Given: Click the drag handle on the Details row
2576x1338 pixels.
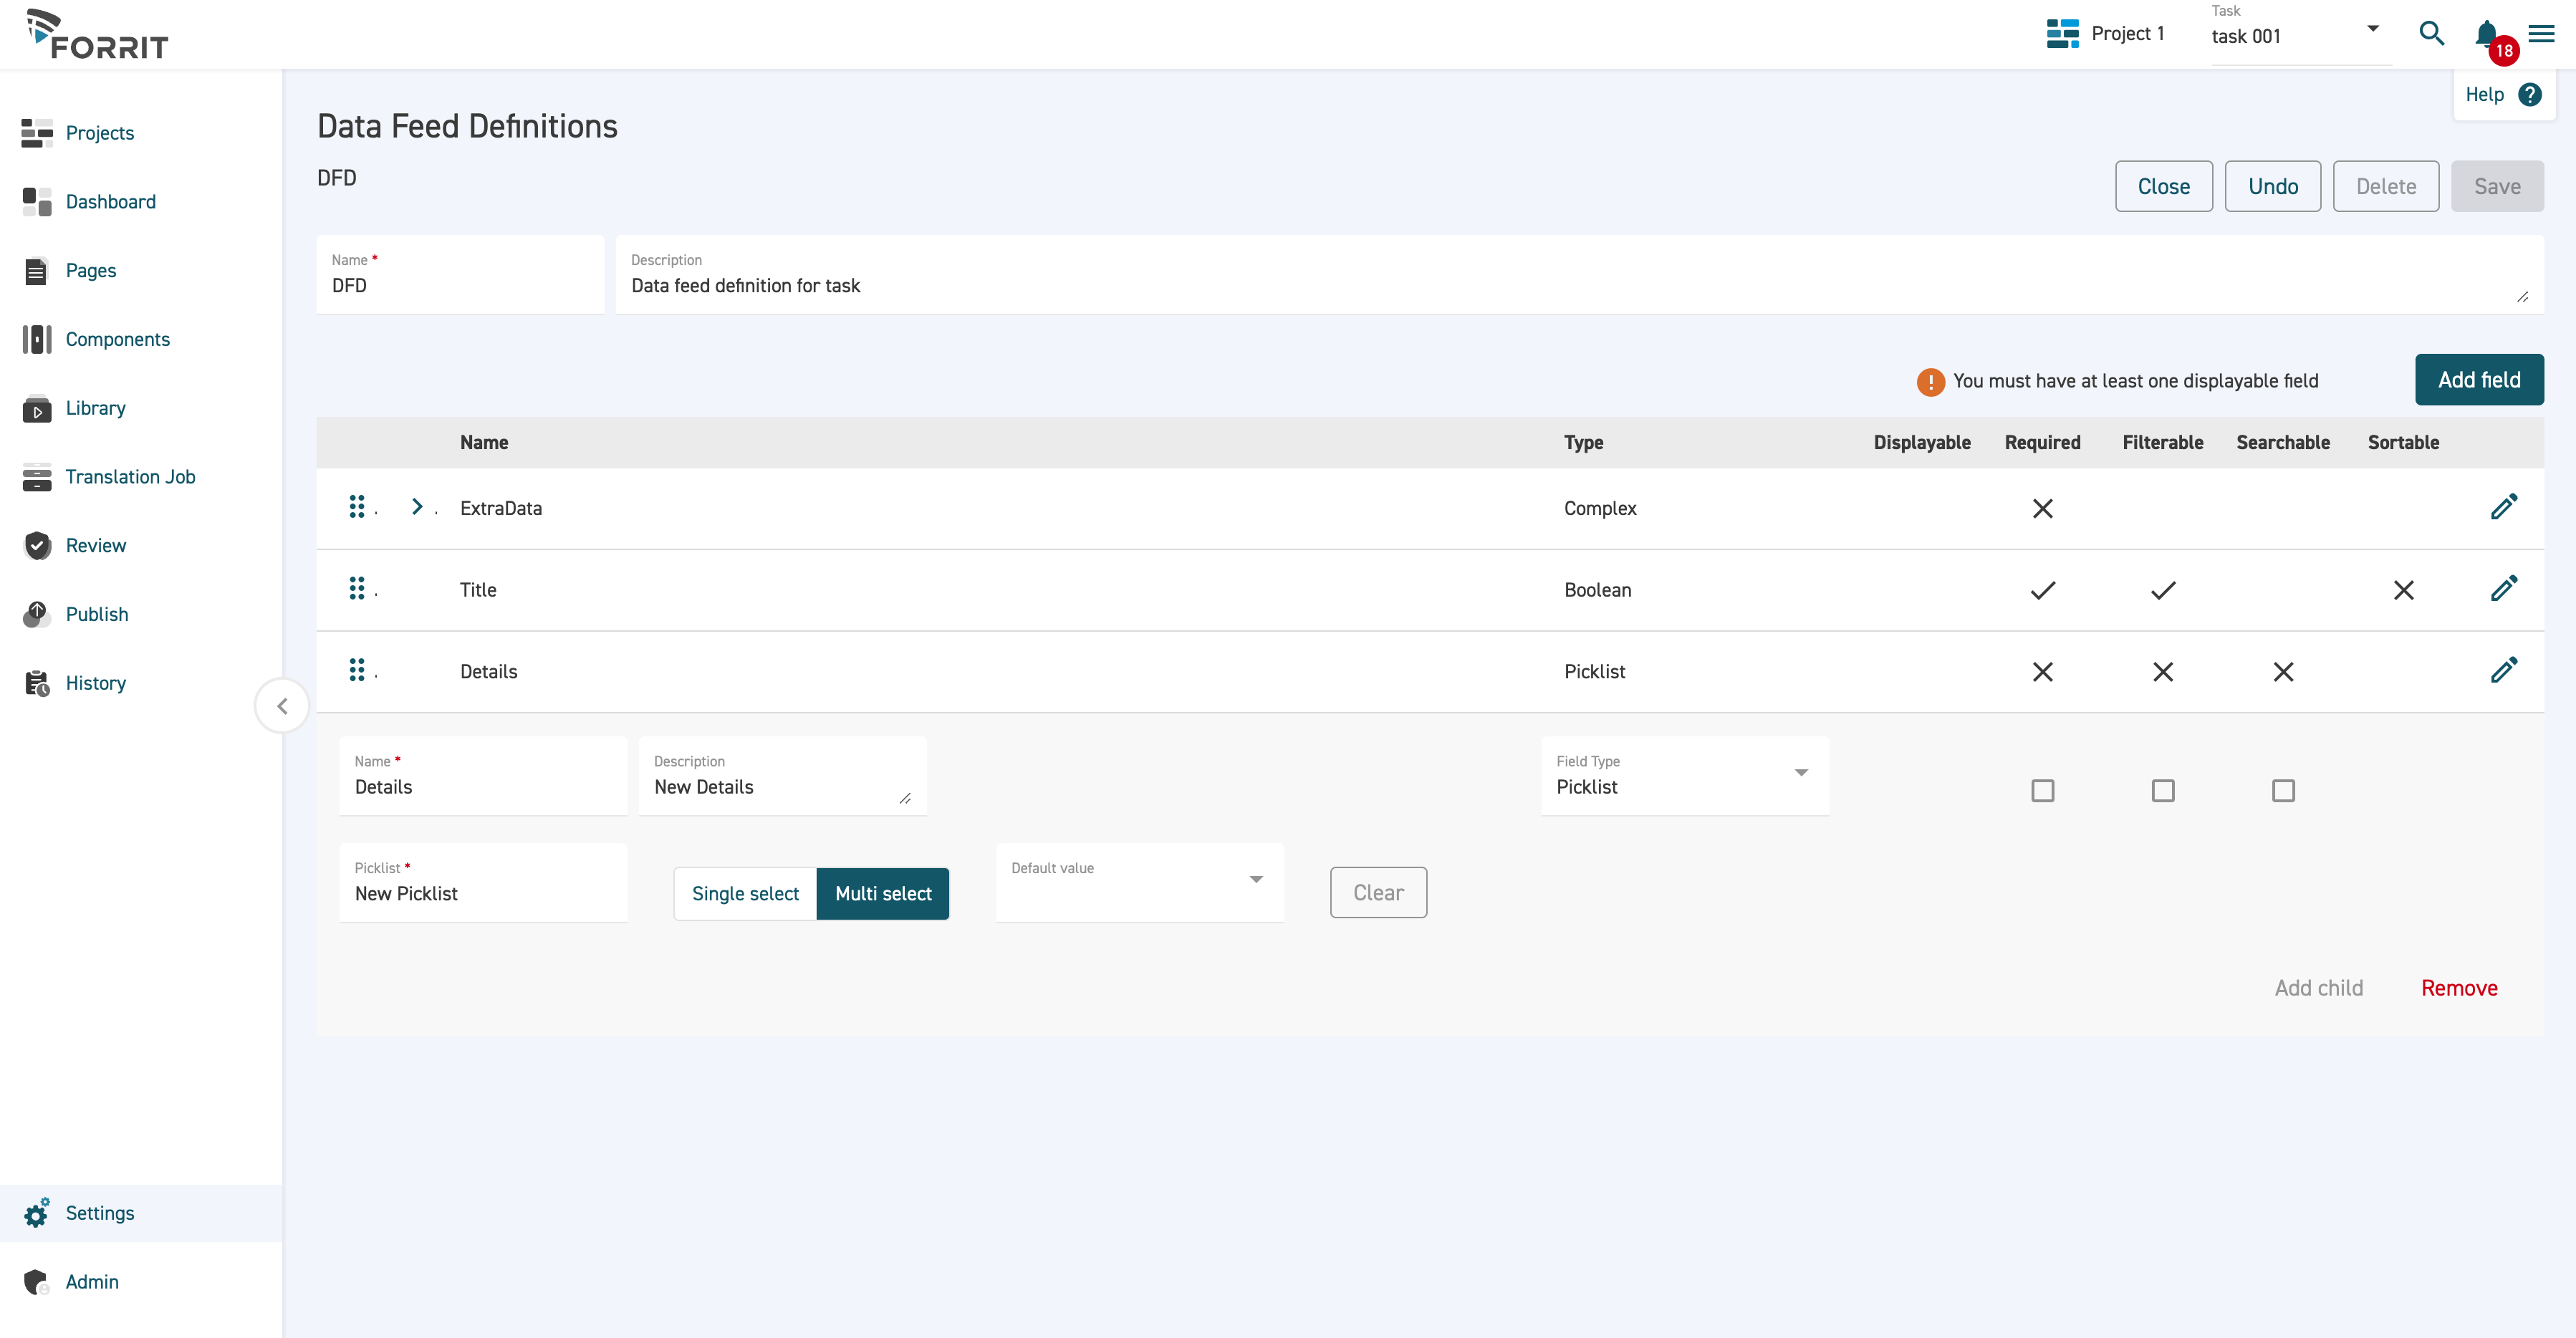Looking at the screenshot, I should point(357,671).
